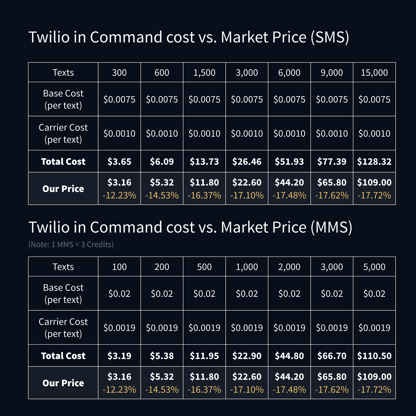The width and height of the screenshot is (416, 416).
Task: Select the $13.73 Total Cost cell
Action: click(x=204, y=162)
